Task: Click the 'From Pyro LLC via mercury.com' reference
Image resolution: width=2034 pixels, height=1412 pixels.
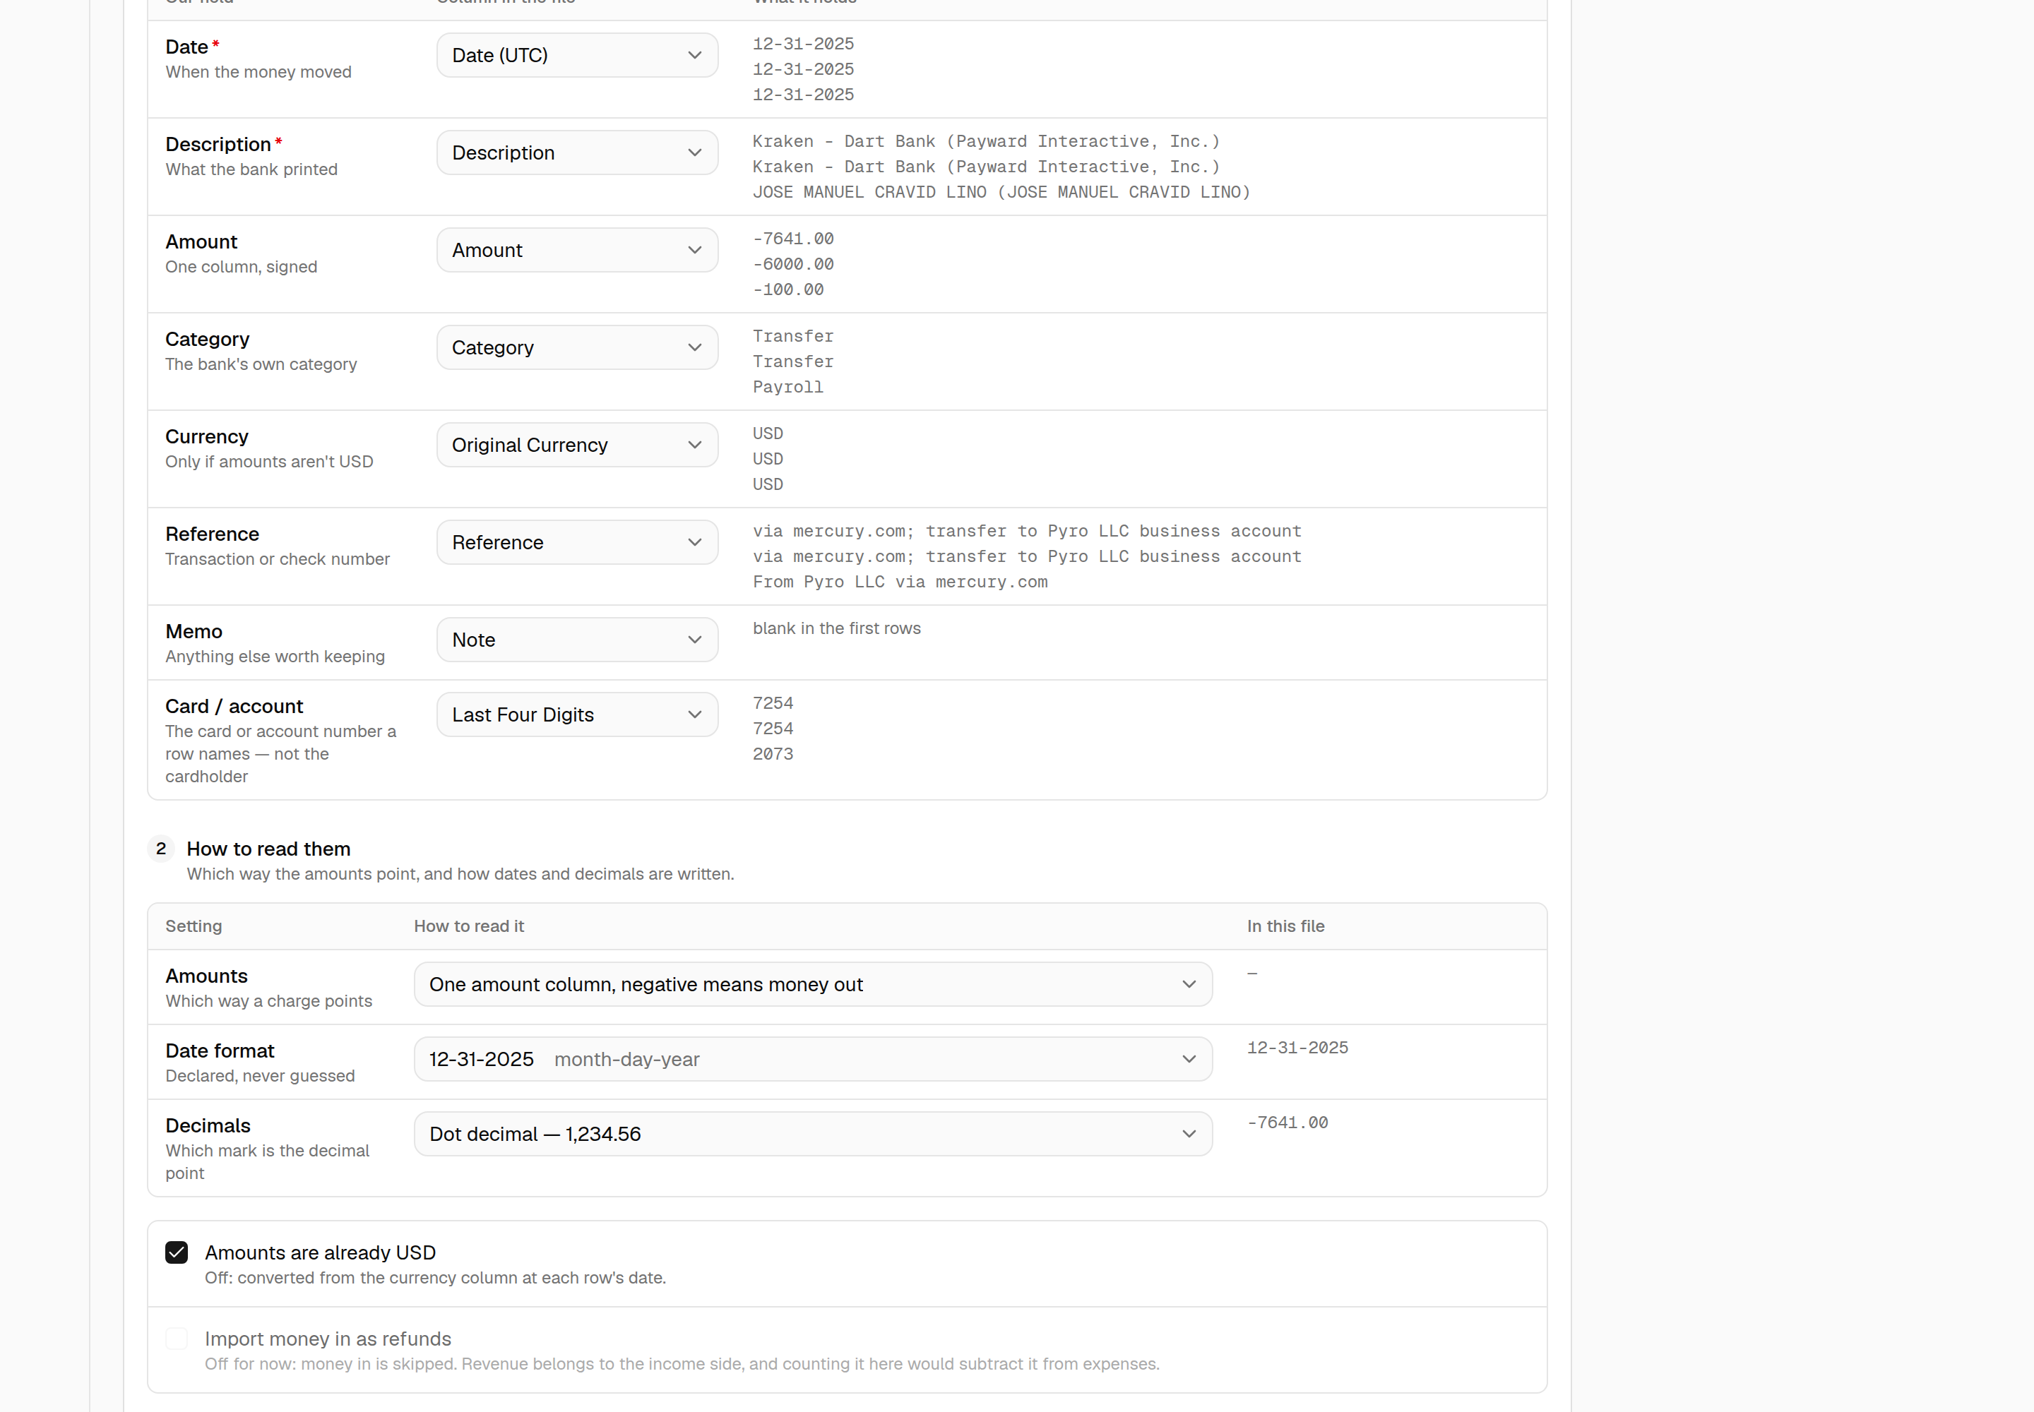Action: pos(900,581)
